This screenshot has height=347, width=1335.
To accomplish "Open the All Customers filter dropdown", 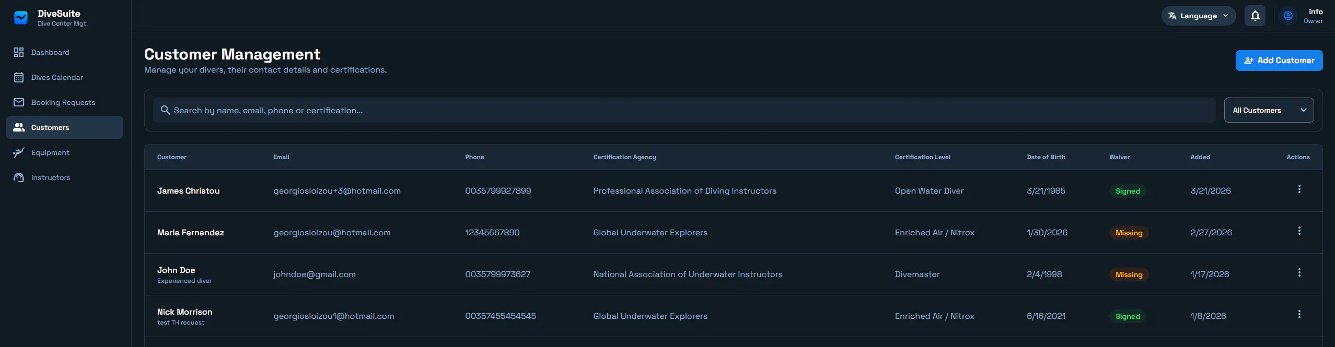I will point(1269,110).
